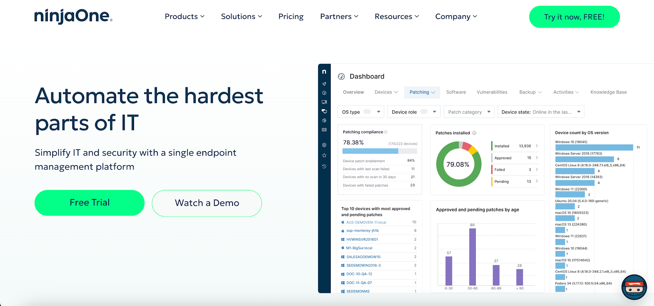
Task: Expand the Installed patches row chevron
Action: [537, 146]
